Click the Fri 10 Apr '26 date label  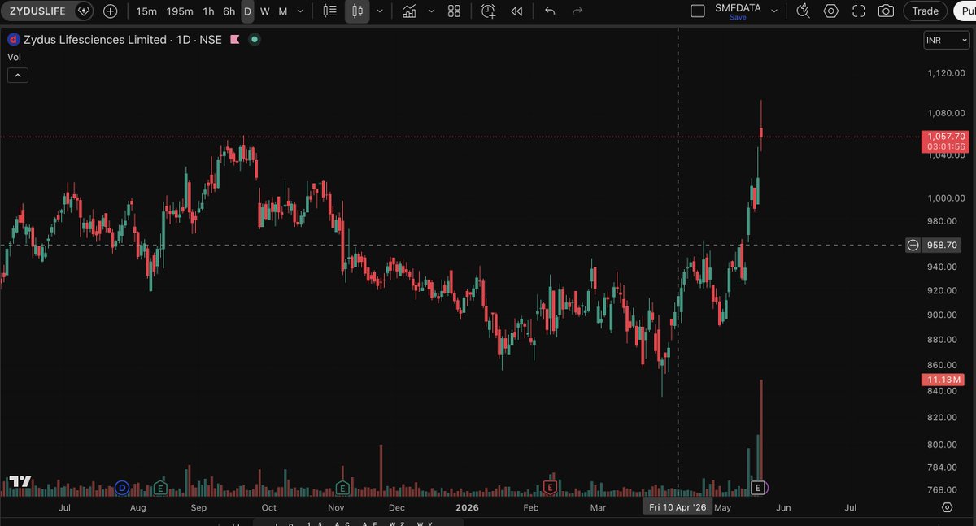(677, 507)
